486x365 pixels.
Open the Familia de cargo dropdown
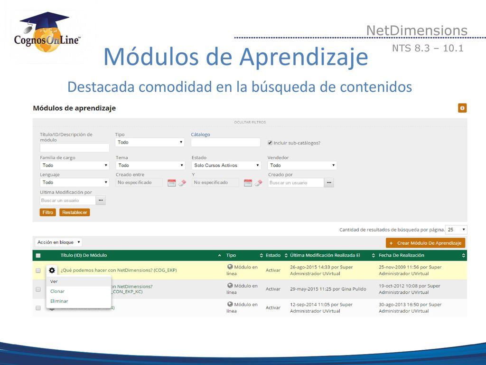[x=75, y=165]
